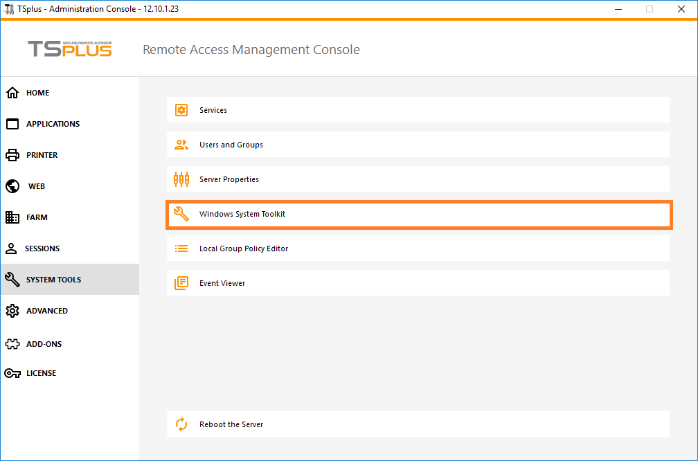Open Server Properties
The image size is (698, 461).
click(229, 179)
